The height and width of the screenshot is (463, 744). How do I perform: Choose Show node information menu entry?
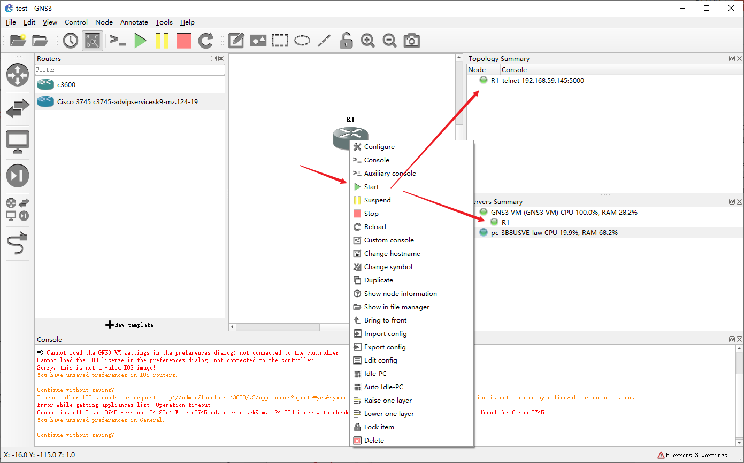pyautogui.click(x=411, y=294)
